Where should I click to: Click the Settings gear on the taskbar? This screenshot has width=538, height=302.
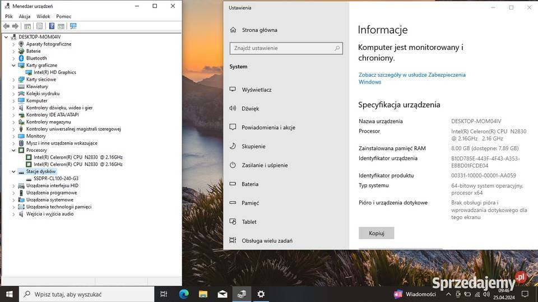(x=261, y=294)
